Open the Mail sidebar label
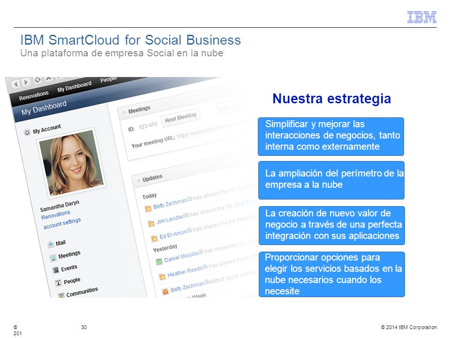Viewport: 450px width, 338px height. point(60,243)
